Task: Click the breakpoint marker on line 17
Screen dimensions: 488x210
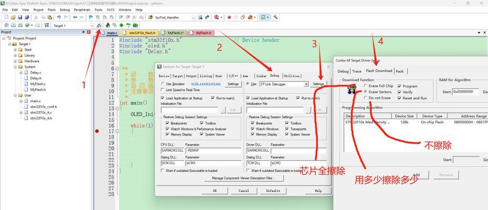Action: click(97, 131)
